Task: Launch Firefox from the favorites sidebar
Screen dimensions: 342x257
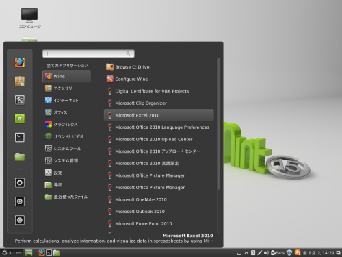Action: coord(20,62)
